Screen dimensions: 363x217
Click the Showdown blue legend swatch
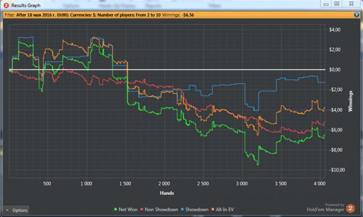pyautogui.click(x=182, y=209)
